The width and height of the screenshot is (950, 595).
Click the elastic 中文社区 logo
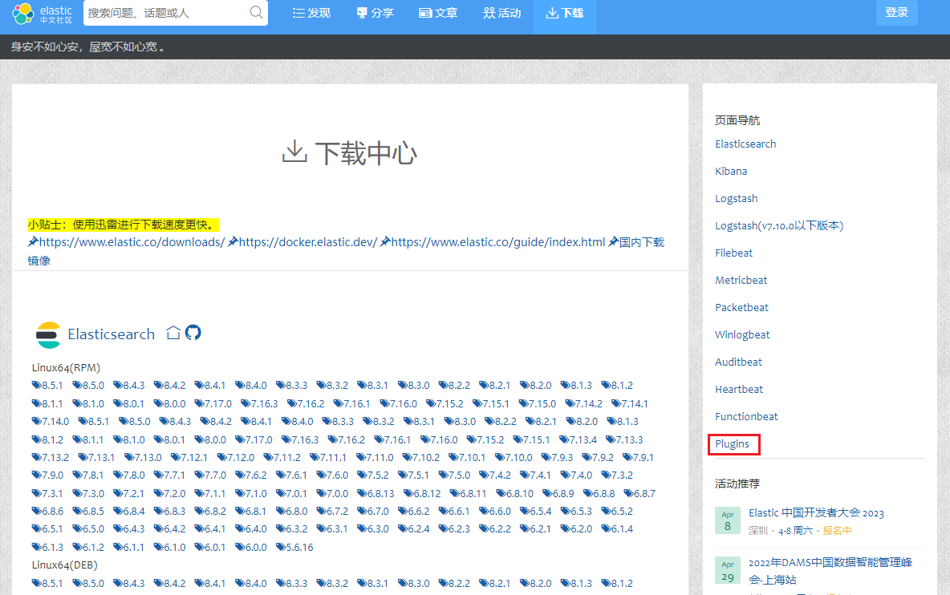coord(42,14)
